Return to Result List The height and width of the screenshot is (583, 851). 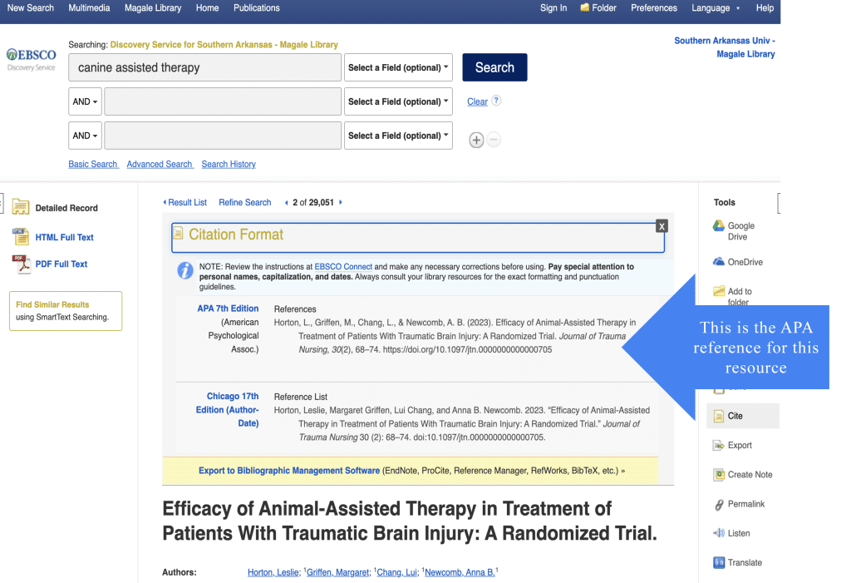click(x=185, y=202)
